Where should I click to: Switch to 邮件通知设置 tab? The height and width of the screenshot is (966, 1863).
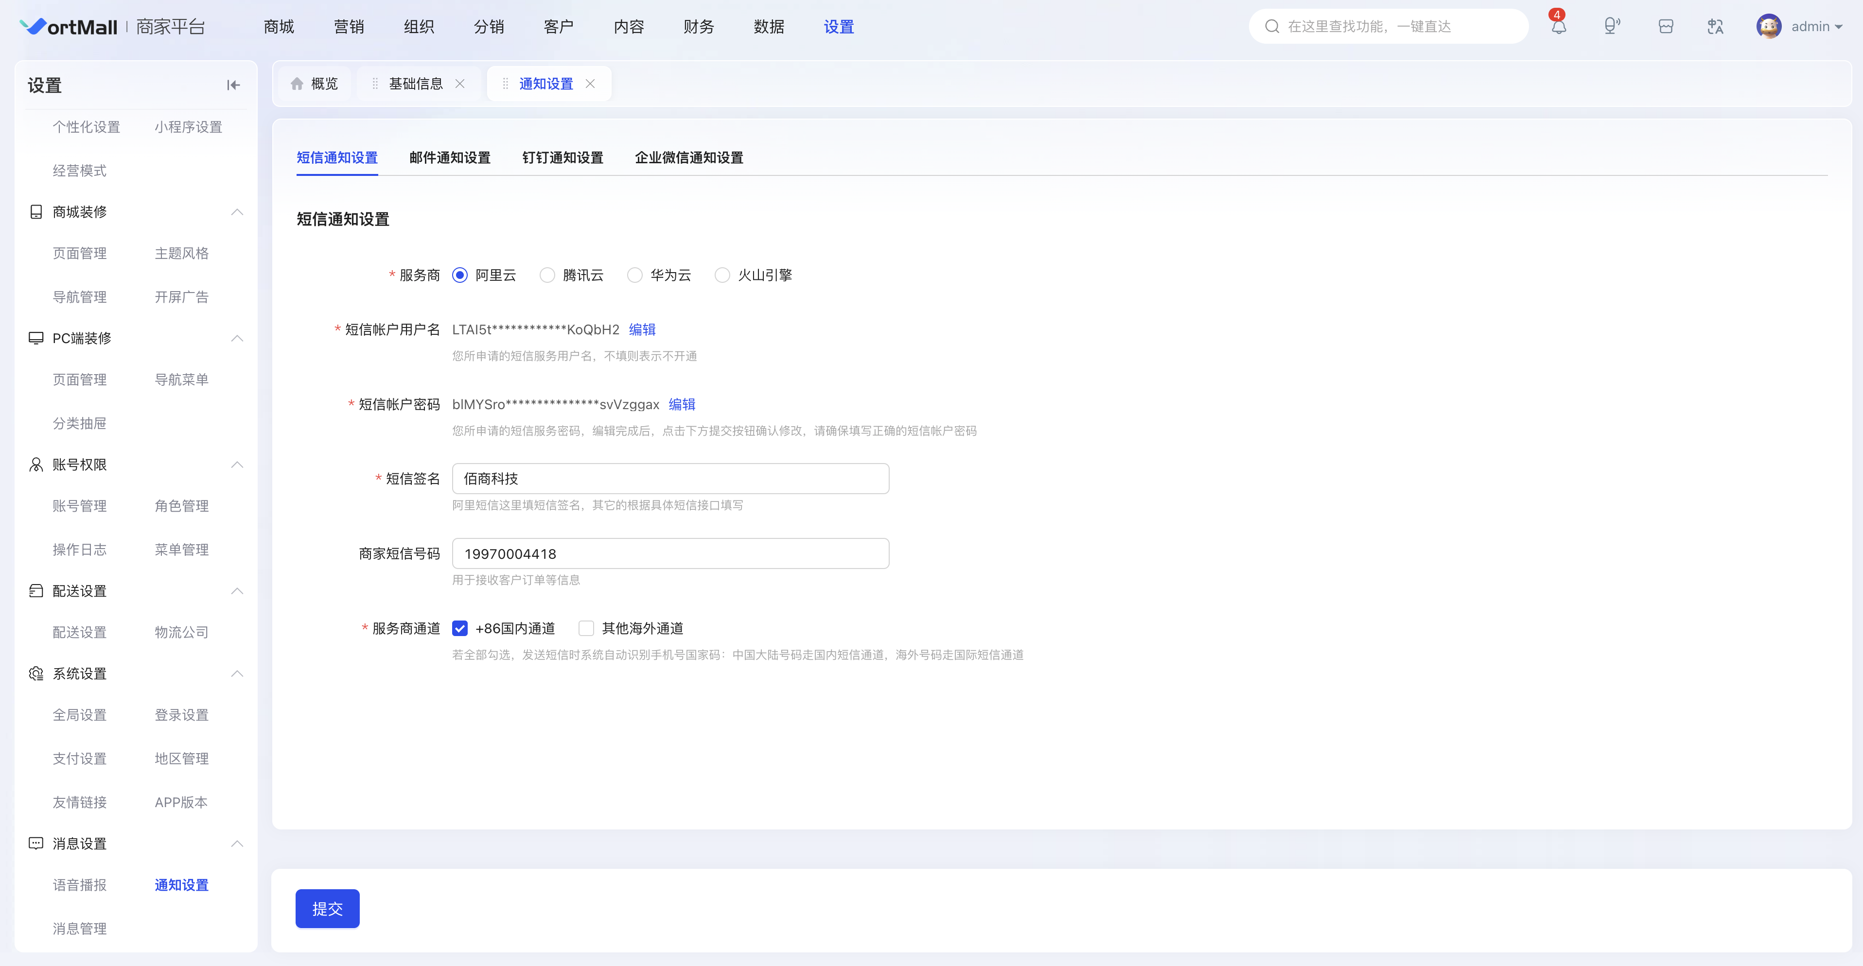[450, 157]
